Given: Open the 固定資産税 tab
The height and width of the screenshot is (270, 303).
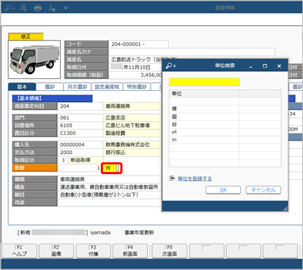Looking at the screenshot, I should 107,87.
